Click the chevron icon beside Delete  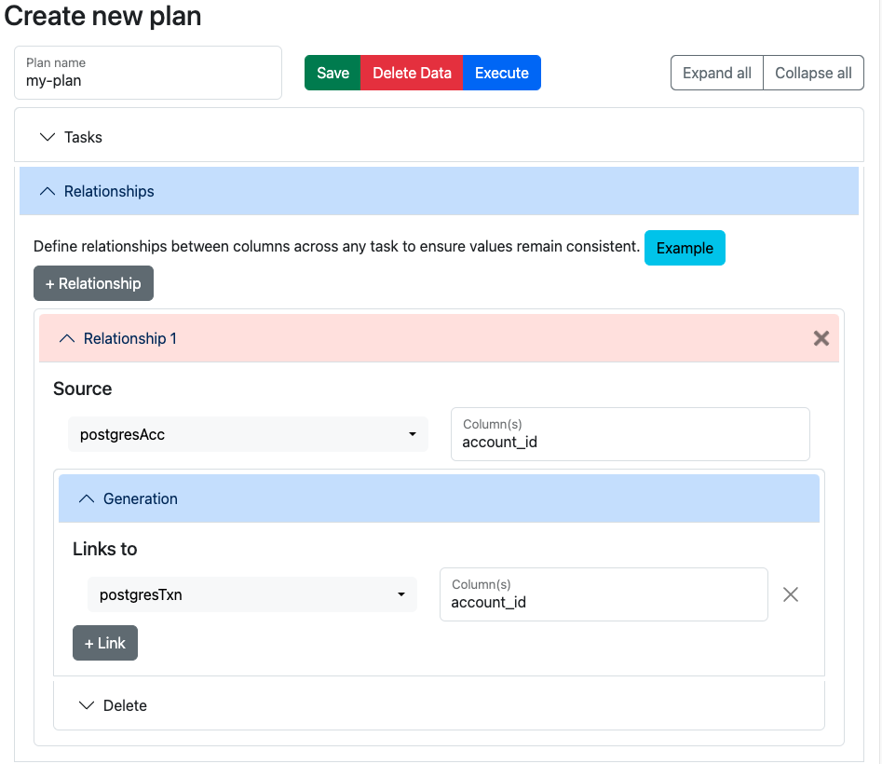coord(87,705)
